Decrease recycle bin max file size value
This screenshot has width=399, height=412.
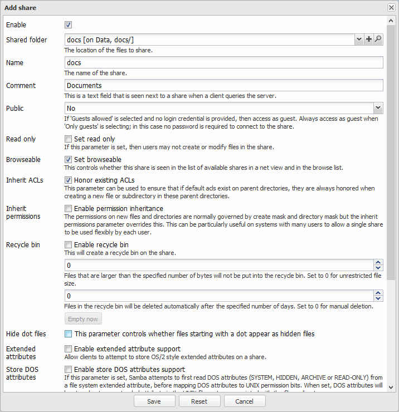pos(378,268)
